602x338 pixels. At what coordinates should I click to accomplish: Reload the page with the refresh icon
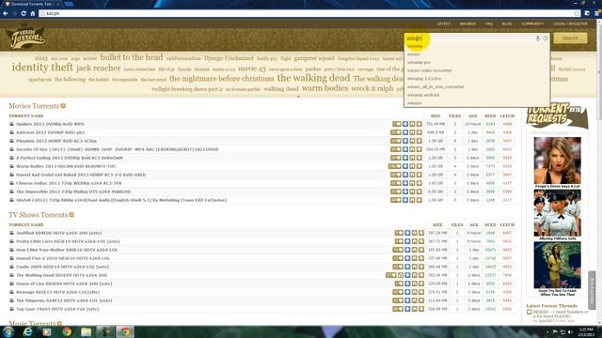(24, 13)
